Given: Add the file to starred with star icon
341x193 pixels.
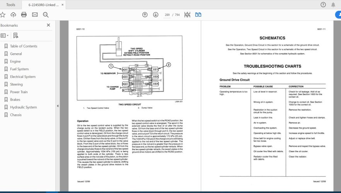Looking at the screenshot, I should pos(3,15).
